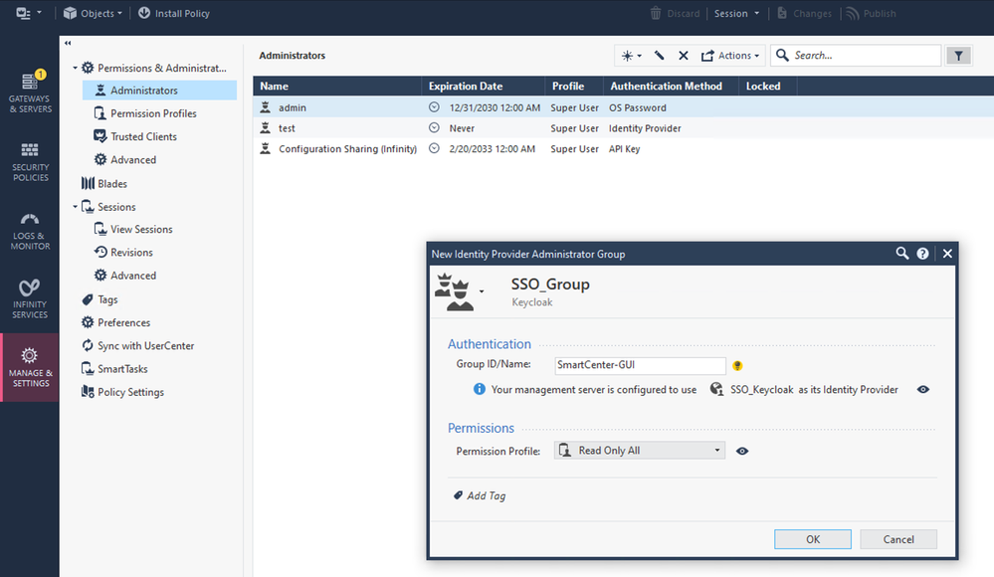Click the filter funnel icon beside search
The width and height of the screenshot is (994, 577).
coord(958,56)
